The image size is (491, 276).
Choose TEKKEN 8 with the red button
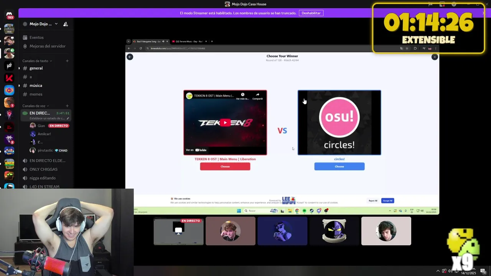click(225, 166)
